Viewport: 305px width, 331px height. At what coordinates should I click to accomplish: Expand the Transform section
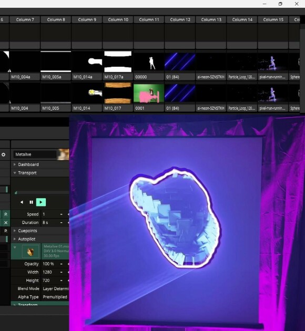pos(15,305)
